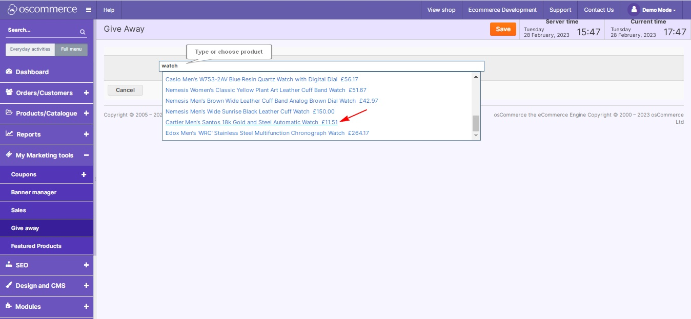Expand the Reports section plus
The image size is (691, 319).
click(x=86, y=134)
